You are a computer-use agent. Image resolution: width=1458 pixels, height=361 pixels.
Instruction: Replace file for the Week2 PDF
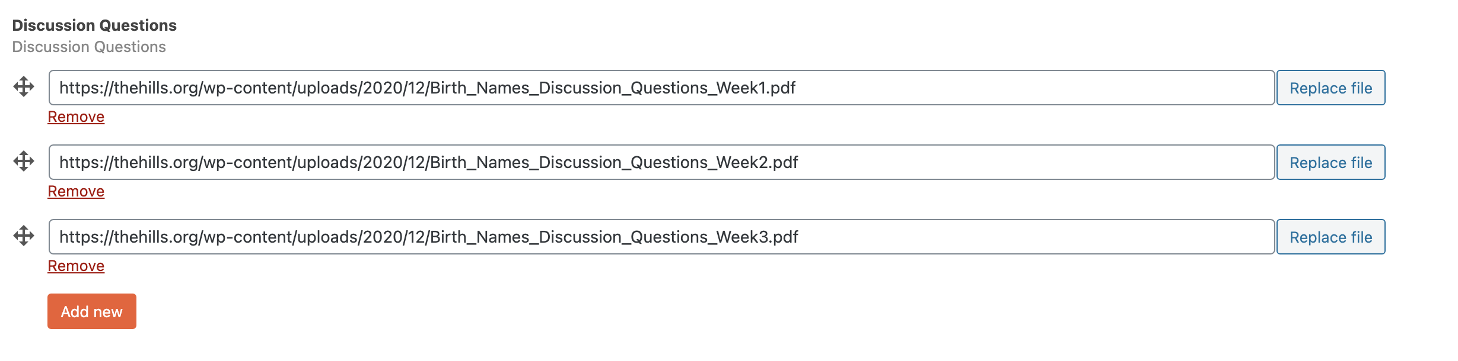(x=1330, y=162)
